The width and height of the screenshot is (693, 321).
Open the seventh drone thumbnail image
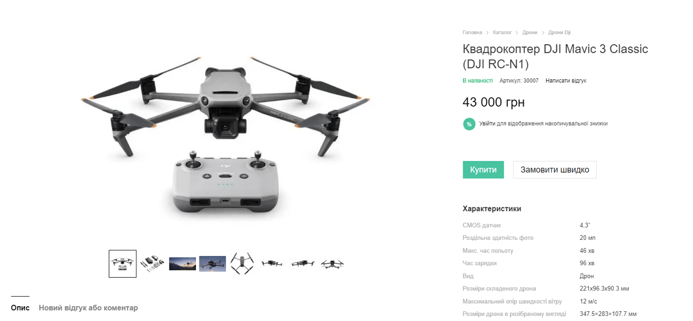(x=302, y=263)
